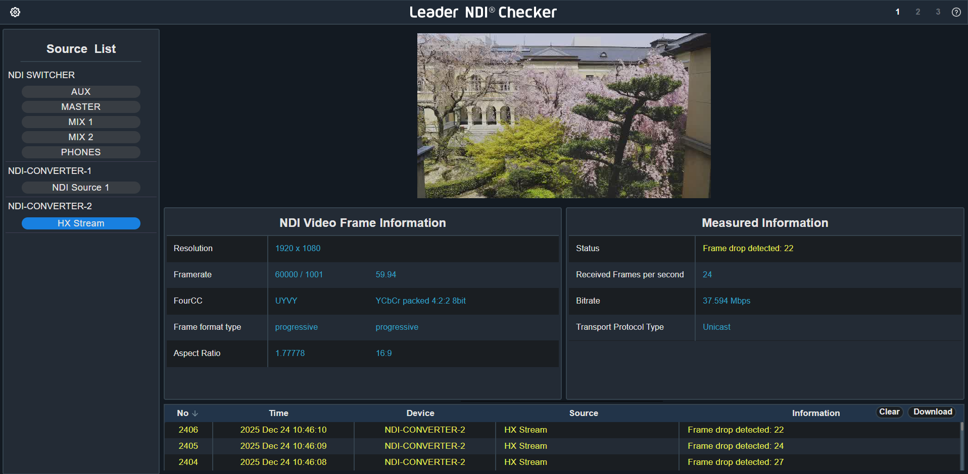Switch to page 1 tab
Image resolution: width=968 pixels, height=474 pixels.
coord(897,12)
